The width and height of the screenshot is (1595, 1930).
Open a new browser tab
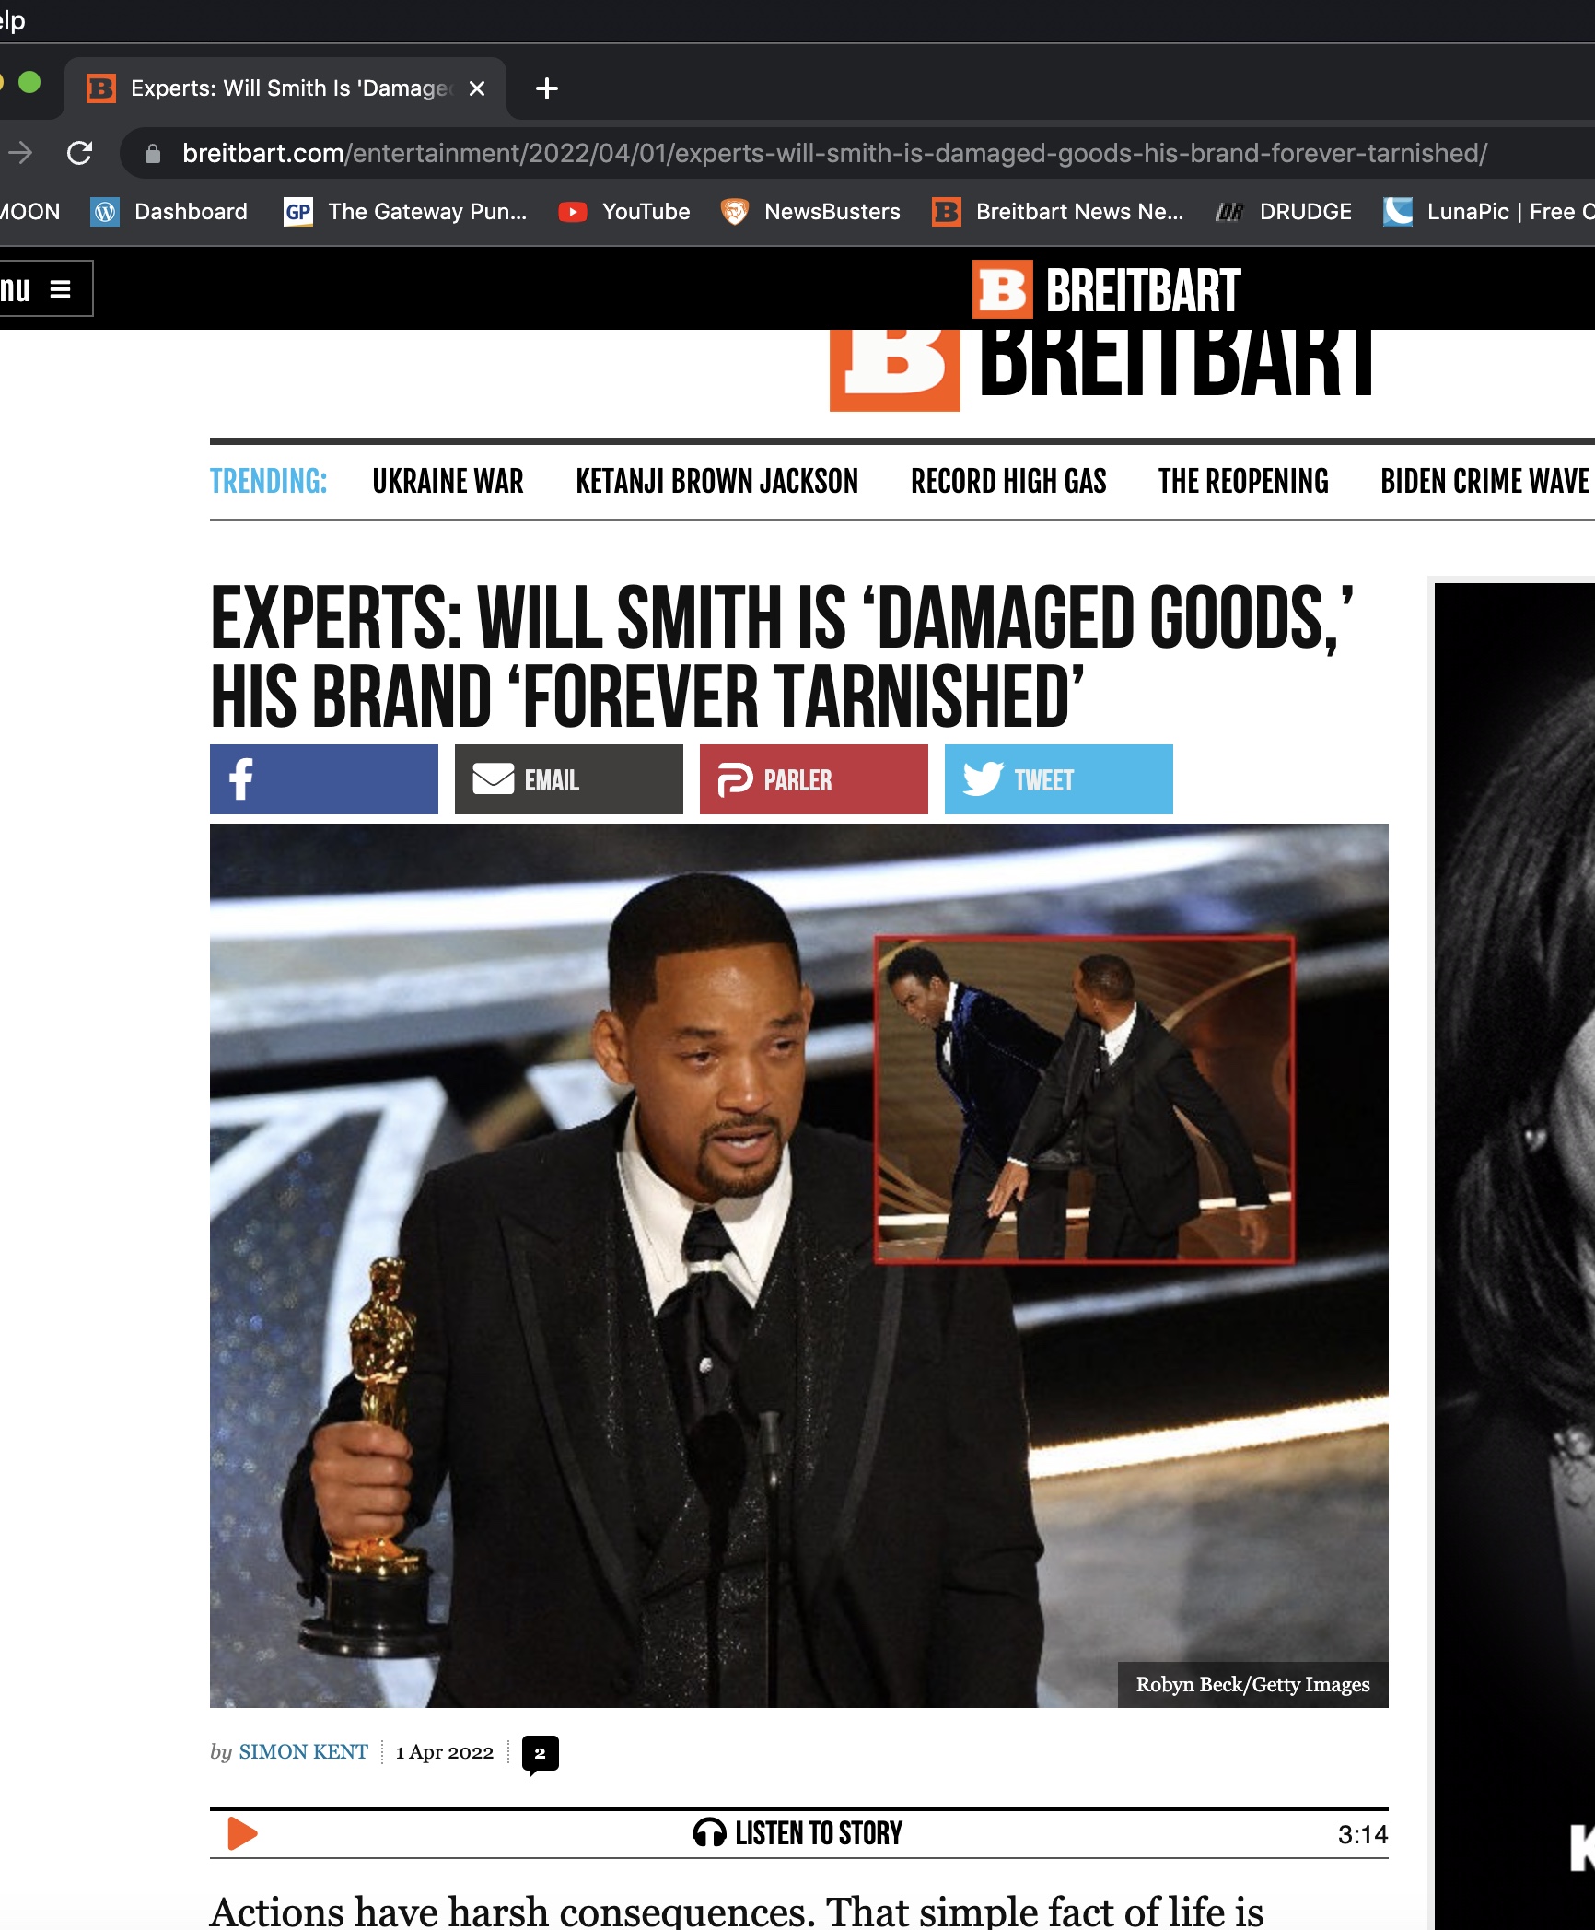[547, 88]
